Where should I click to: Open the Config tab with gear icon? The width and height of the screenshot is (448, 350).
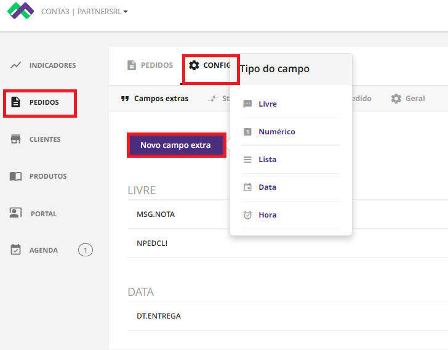coord(209,65)
